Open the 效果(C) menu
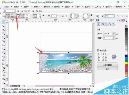Viewport: 129px width, 95px height. point(57,7)
